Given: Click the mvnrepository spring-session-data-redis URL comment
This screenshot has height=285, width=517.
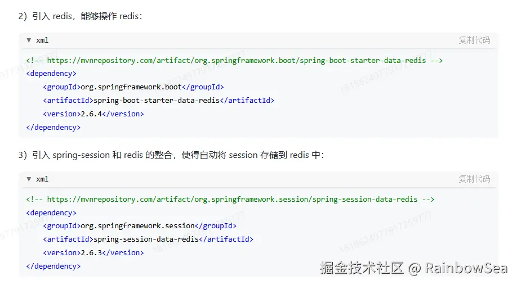Looking at the screenshot, I should pos(230,200).
